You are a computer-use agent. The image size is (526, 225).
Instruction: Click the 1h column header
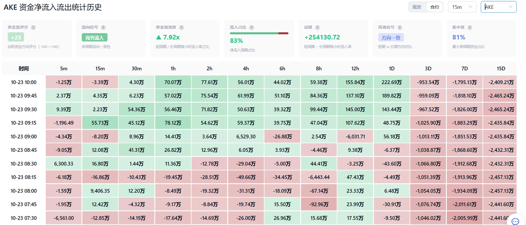tap(173, 69)
